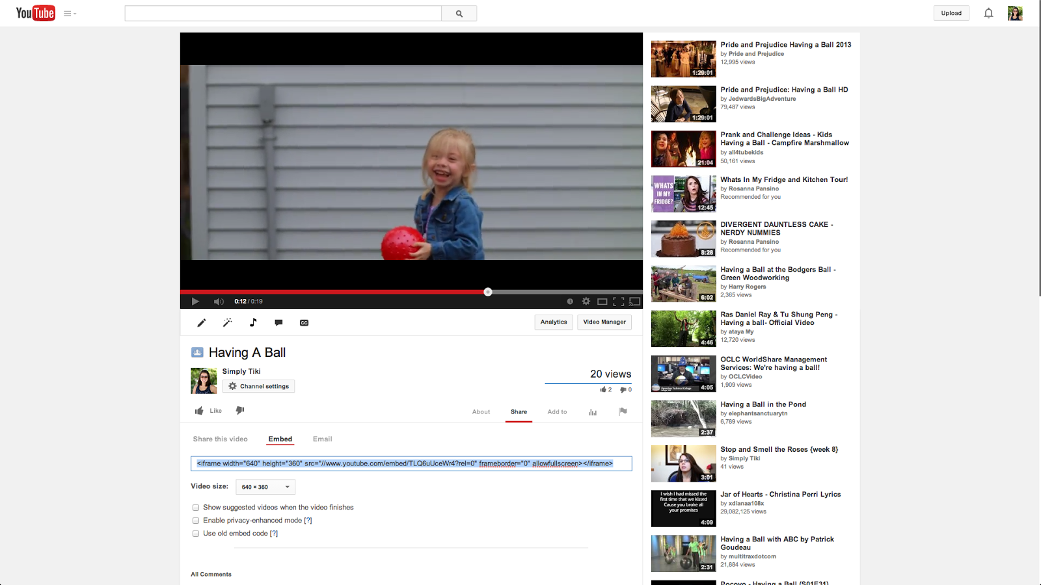Screen dimensions: 1041x585
Task: Click the Upload button
Action: coord(951,13)
